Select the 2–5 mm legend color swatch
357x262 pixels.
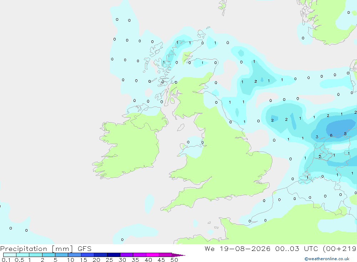49,255
